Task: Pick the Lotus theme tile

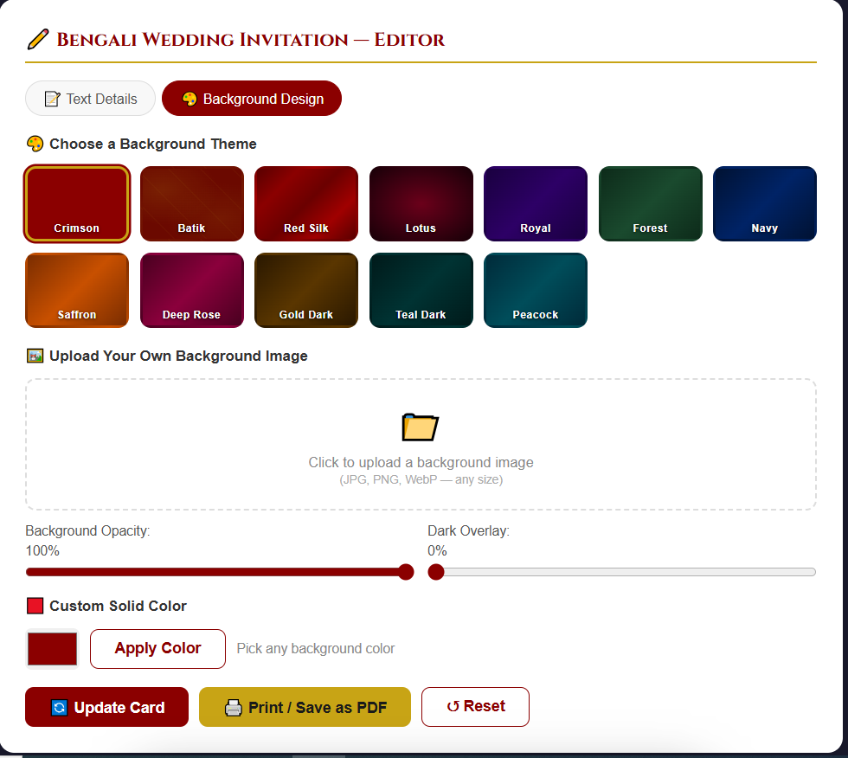Action: [421, 204]
